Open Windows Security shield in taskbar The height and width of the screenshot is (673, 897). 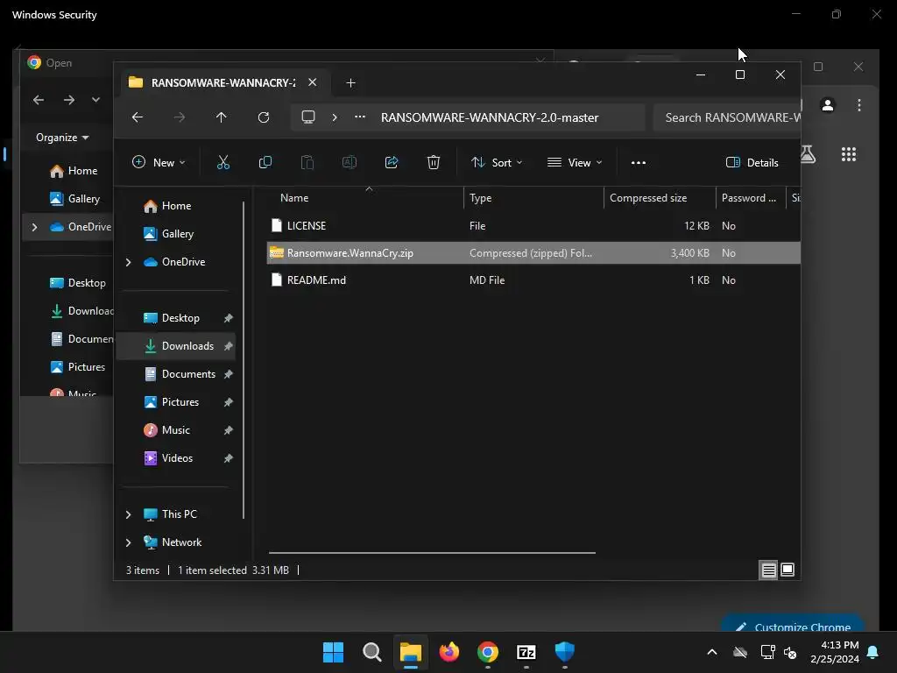565,652
